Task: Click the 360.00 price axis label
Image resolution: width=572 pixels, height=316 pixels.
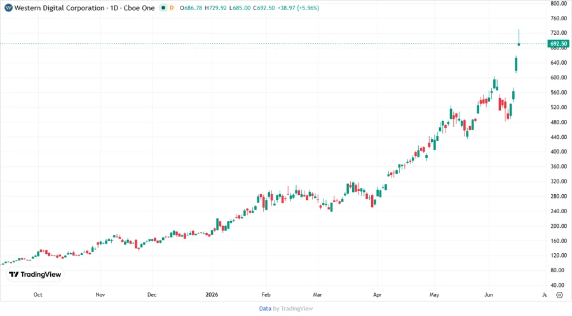Action: 559,166
